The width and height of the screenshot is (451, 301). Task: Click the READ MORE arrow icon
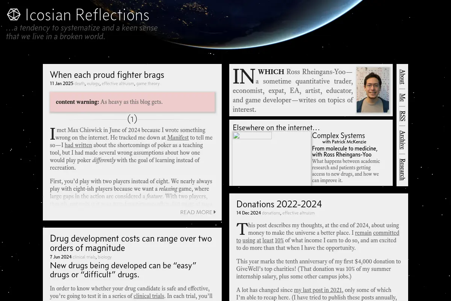click(x=215, y=212)
